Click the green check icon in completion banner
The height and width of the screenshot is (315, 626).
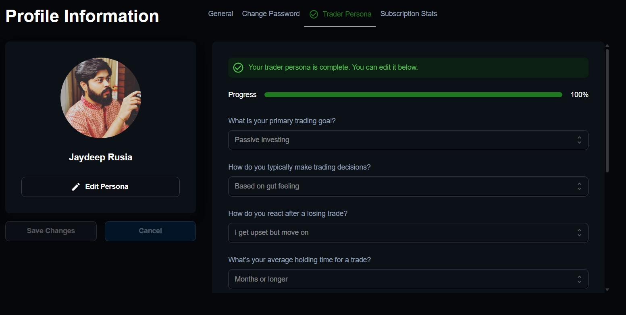(x=238, y=68)
